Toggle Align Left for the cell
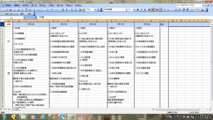The height and width of the screenshot is (120, 213). 149,10
